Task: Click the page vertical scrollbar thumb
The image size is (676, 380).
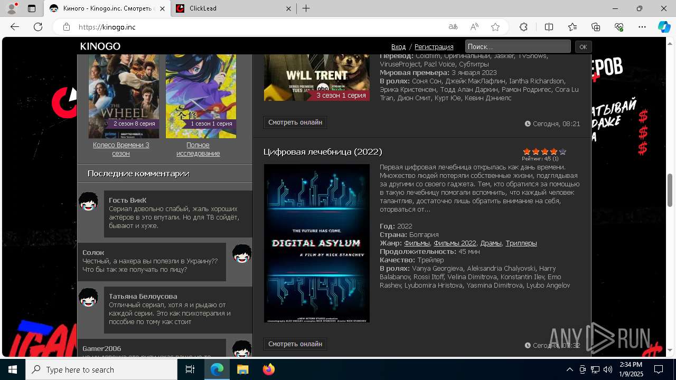Action: 670,190
